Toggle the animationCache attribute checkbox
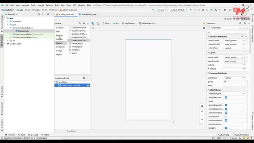This screenshot has height=143, width=254. tap(226, 113)
